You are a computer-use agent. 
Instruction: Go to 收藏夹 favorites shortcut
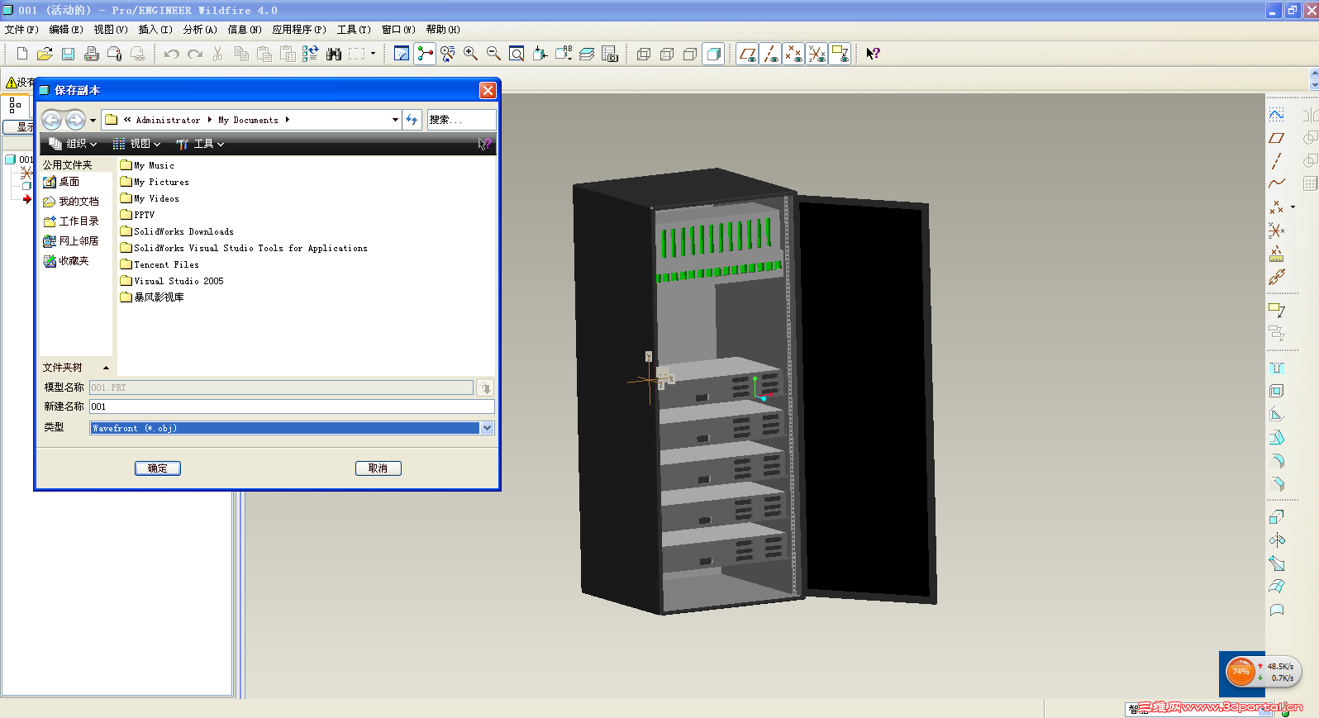(66, 261)
